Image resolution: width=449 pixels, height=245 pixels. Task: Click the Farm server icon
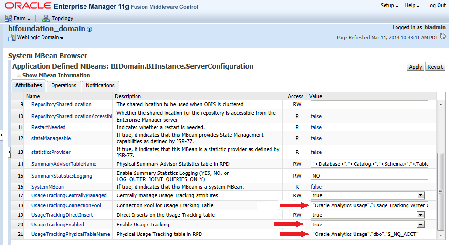[x=9, y=18]
